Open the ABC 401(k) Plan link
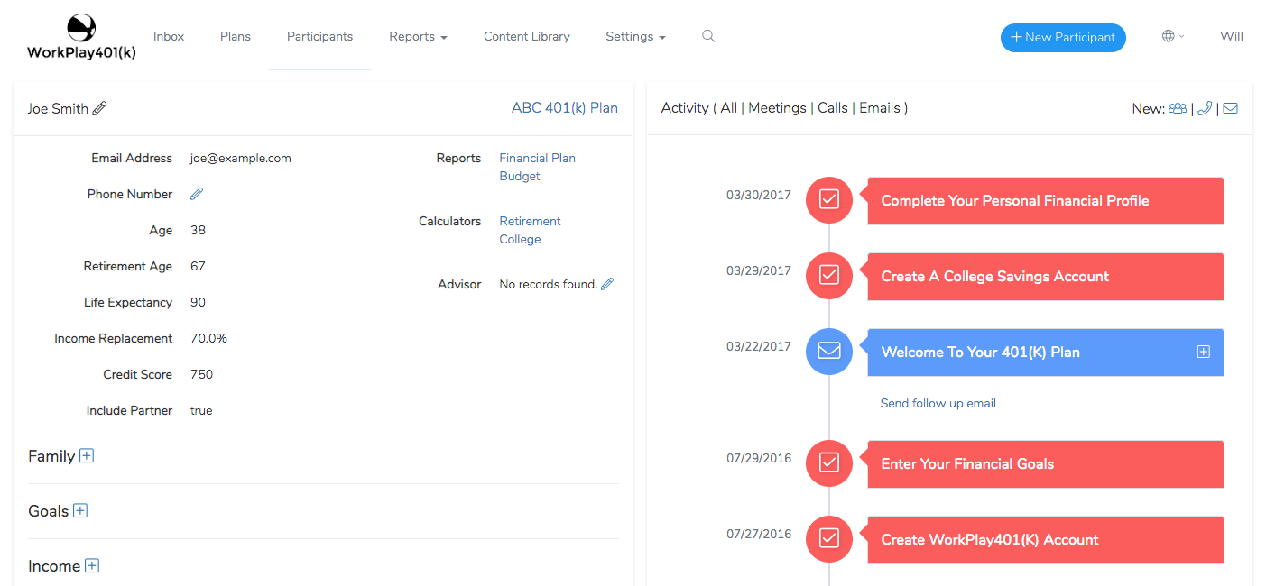The width and height of the screenshot is (1266, 586). point(565,108)
